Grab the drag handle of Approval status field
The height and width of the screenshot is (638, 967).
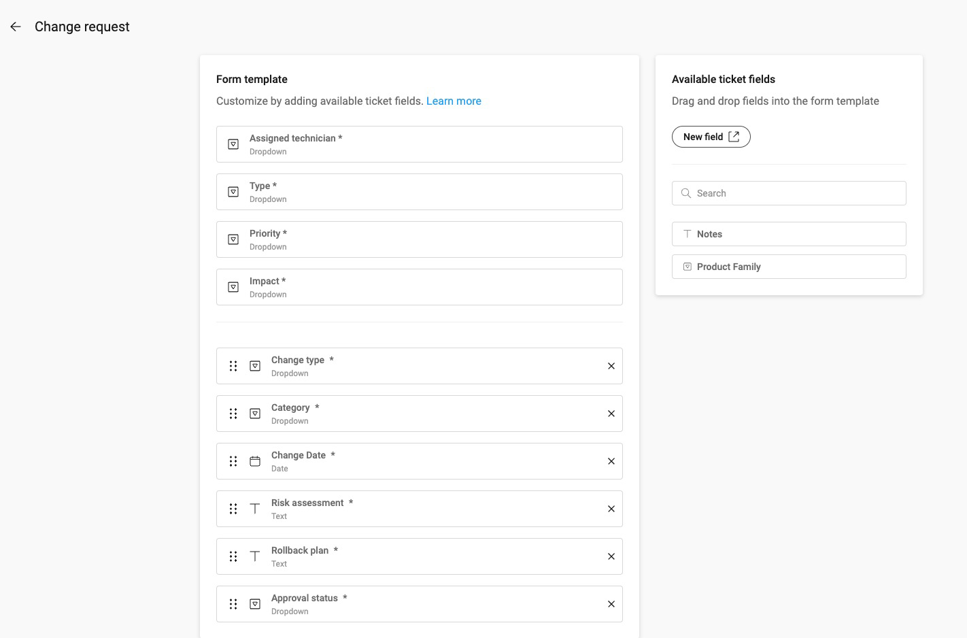point(233,604)
